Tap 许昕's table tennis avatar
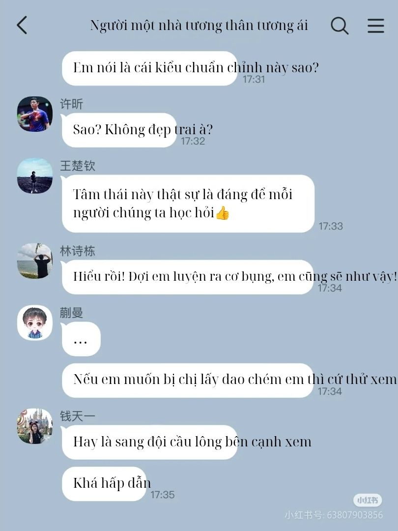This screenshot has height=531, width=398. (35, 114)
